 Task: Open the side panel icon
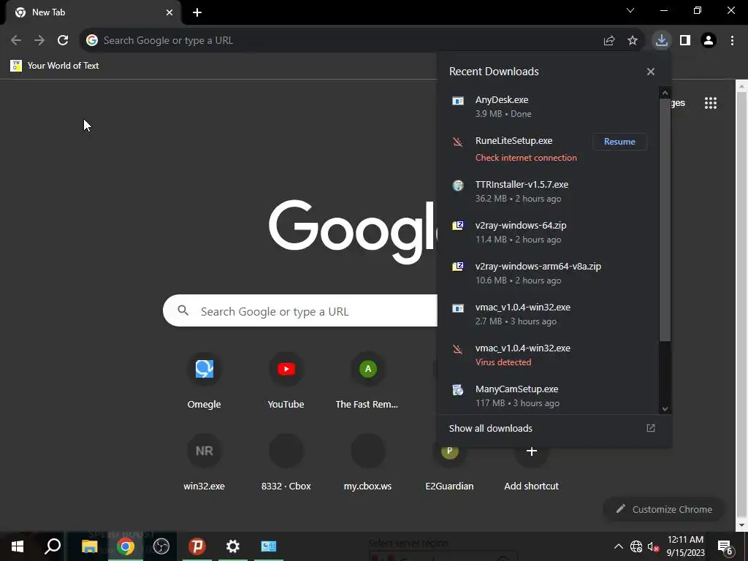[685, 41]
